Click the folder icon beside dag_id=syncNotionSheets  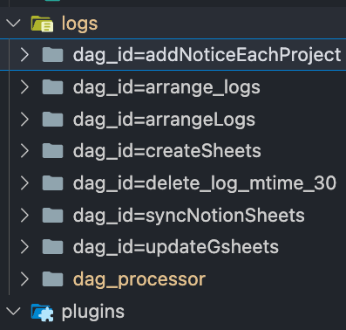coord(52,216)
